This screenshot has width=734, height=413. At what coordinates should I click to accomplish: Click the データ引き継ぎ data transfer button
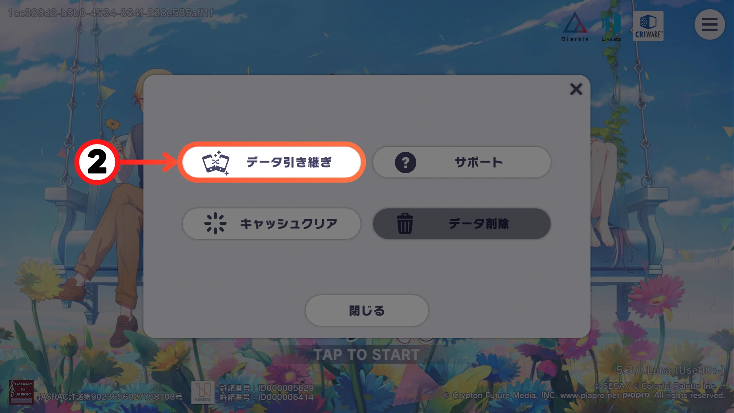tap(271, 162)
